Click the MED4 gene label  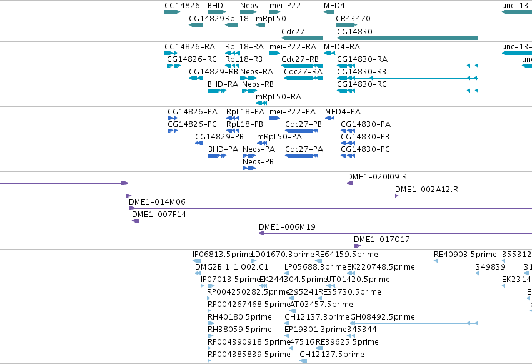[334, 6]
